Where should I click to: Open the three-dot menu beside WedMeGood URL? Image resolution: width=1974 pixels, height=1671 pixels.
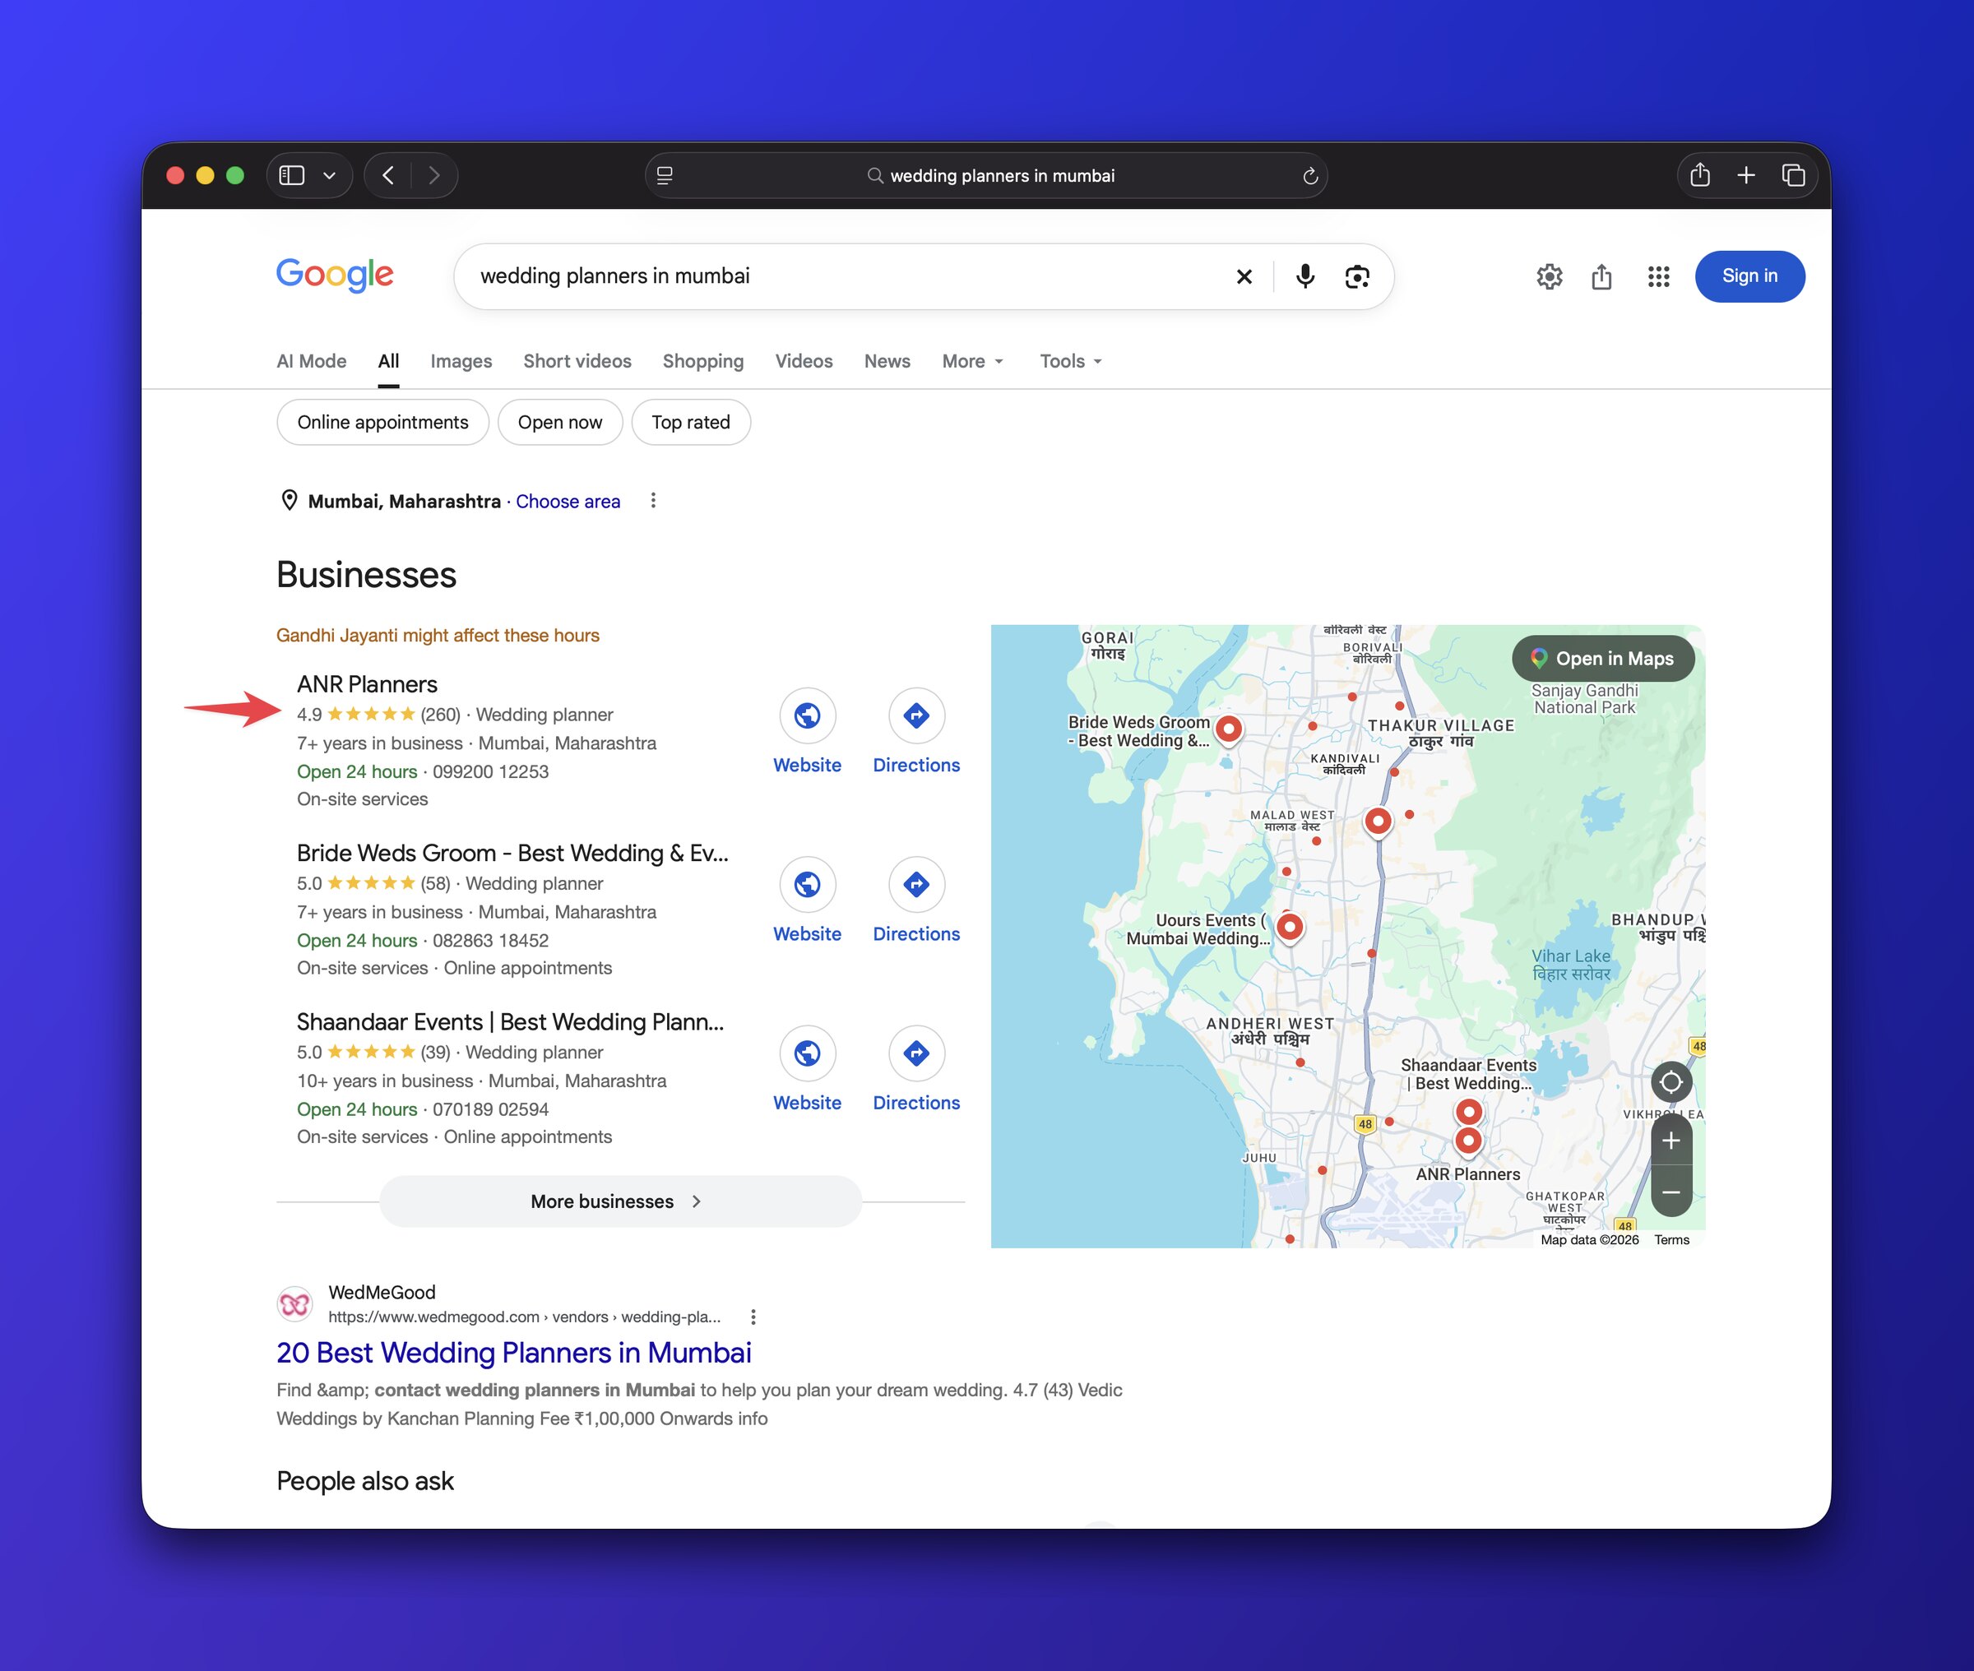click(753, 1317)
